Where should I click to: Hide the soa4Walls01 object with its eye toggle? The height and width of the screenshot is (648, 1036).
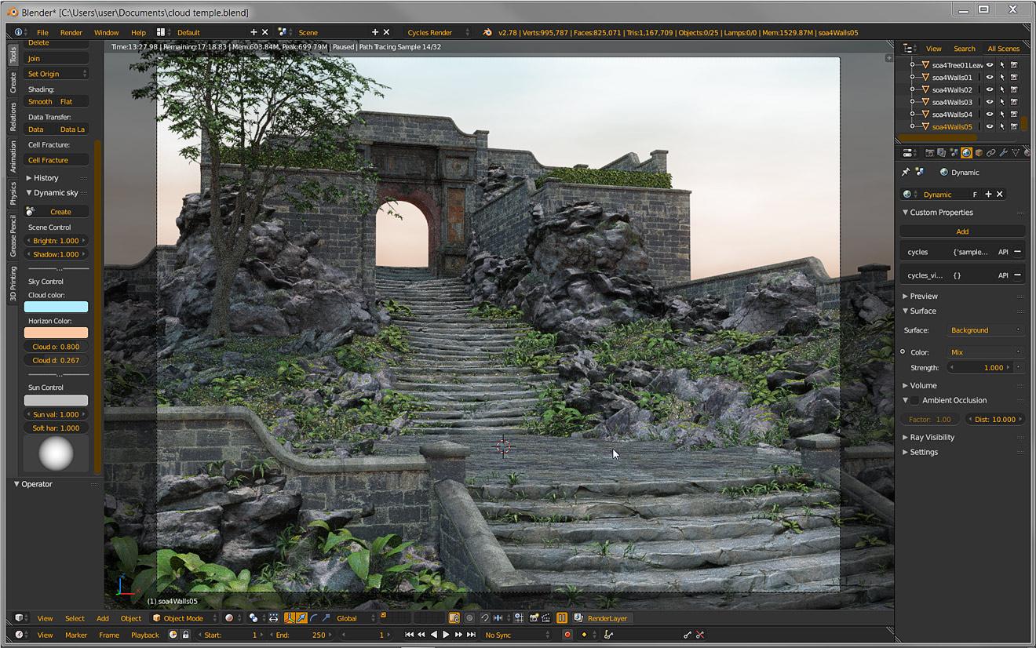pos(990,77)
